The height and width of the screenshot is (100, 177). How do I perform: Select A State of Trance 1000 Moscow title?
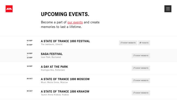pyautogui.click(x=65, y=79)
